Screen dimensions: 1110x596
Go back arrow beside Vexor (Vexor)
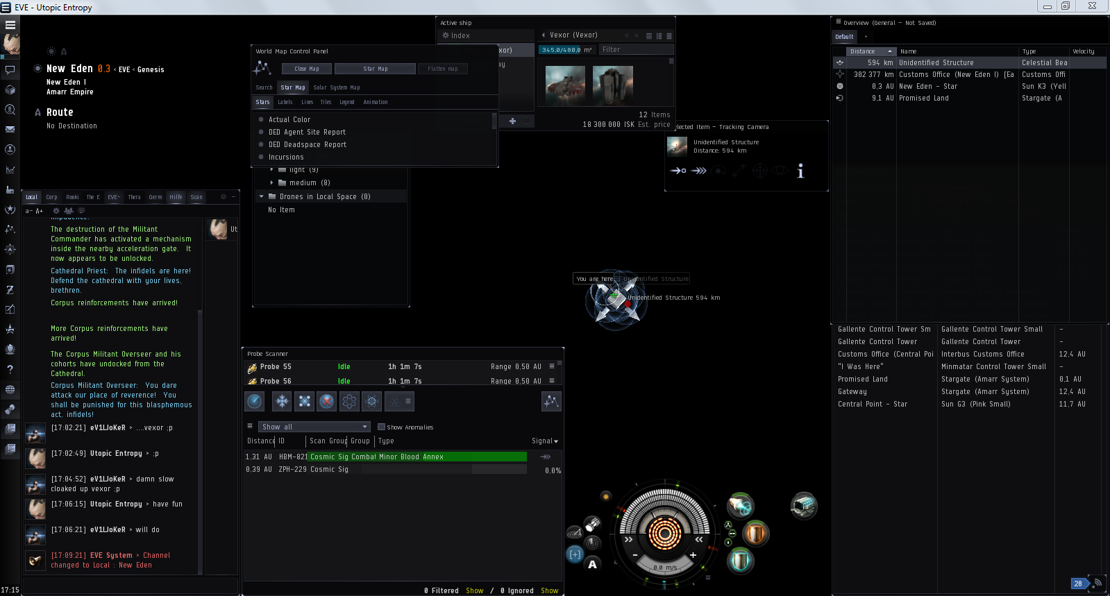(544, 35)
